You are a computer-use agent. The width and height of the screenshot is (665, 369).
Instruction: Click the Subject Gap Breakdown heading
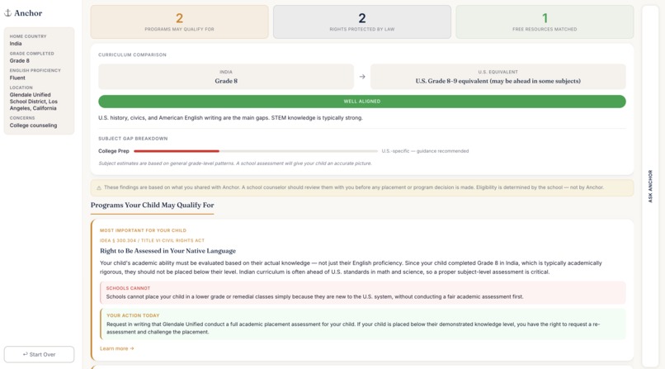click(133, 139)
